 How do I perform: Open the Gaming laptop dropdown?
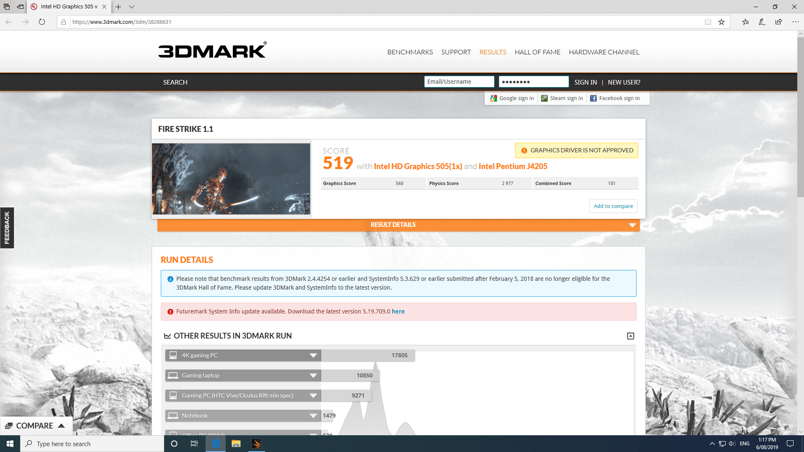pyautogui.click(x=243, y=375)
